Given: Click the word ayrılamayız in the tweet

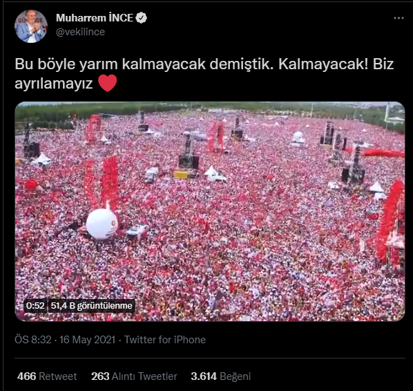Looking at the screenshot, I should coord(54,84).
